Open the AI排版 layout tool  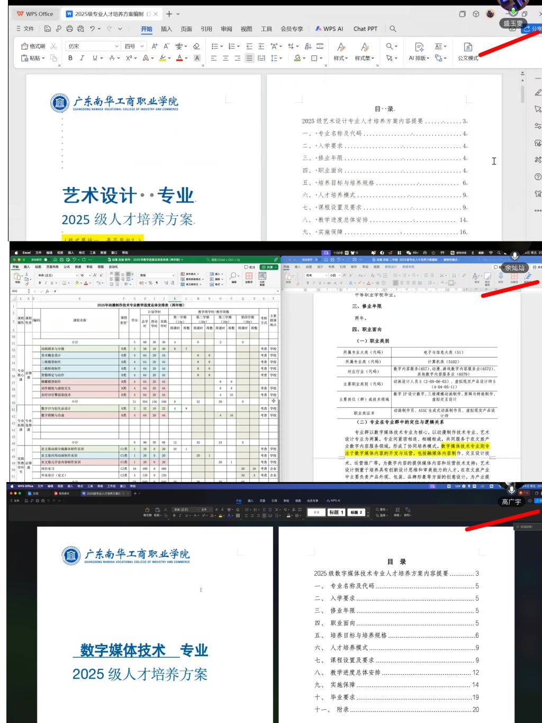[419, 51]
